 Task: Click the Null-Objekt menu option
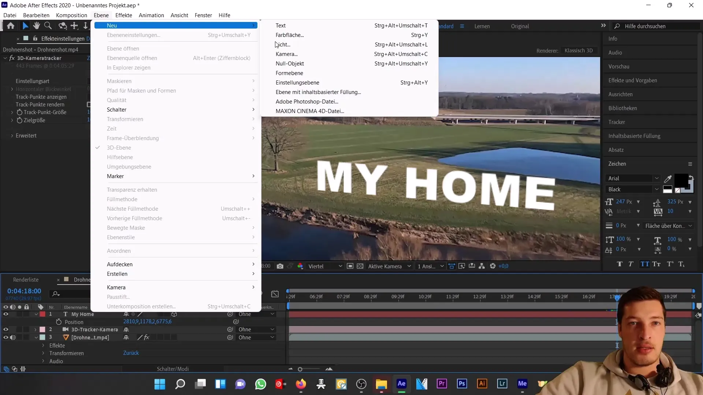pos(290,63)
